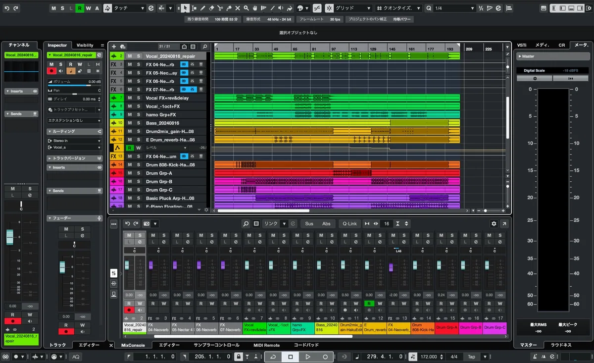Image resolution: width=594 pixels, height=363 pixels.
Task: Toggle Read on E Drum_reverb mixer channel
Action: [369, 303]
